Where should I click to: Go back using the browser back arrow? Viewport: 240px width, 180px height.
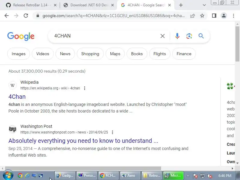[x=6, y=16]
